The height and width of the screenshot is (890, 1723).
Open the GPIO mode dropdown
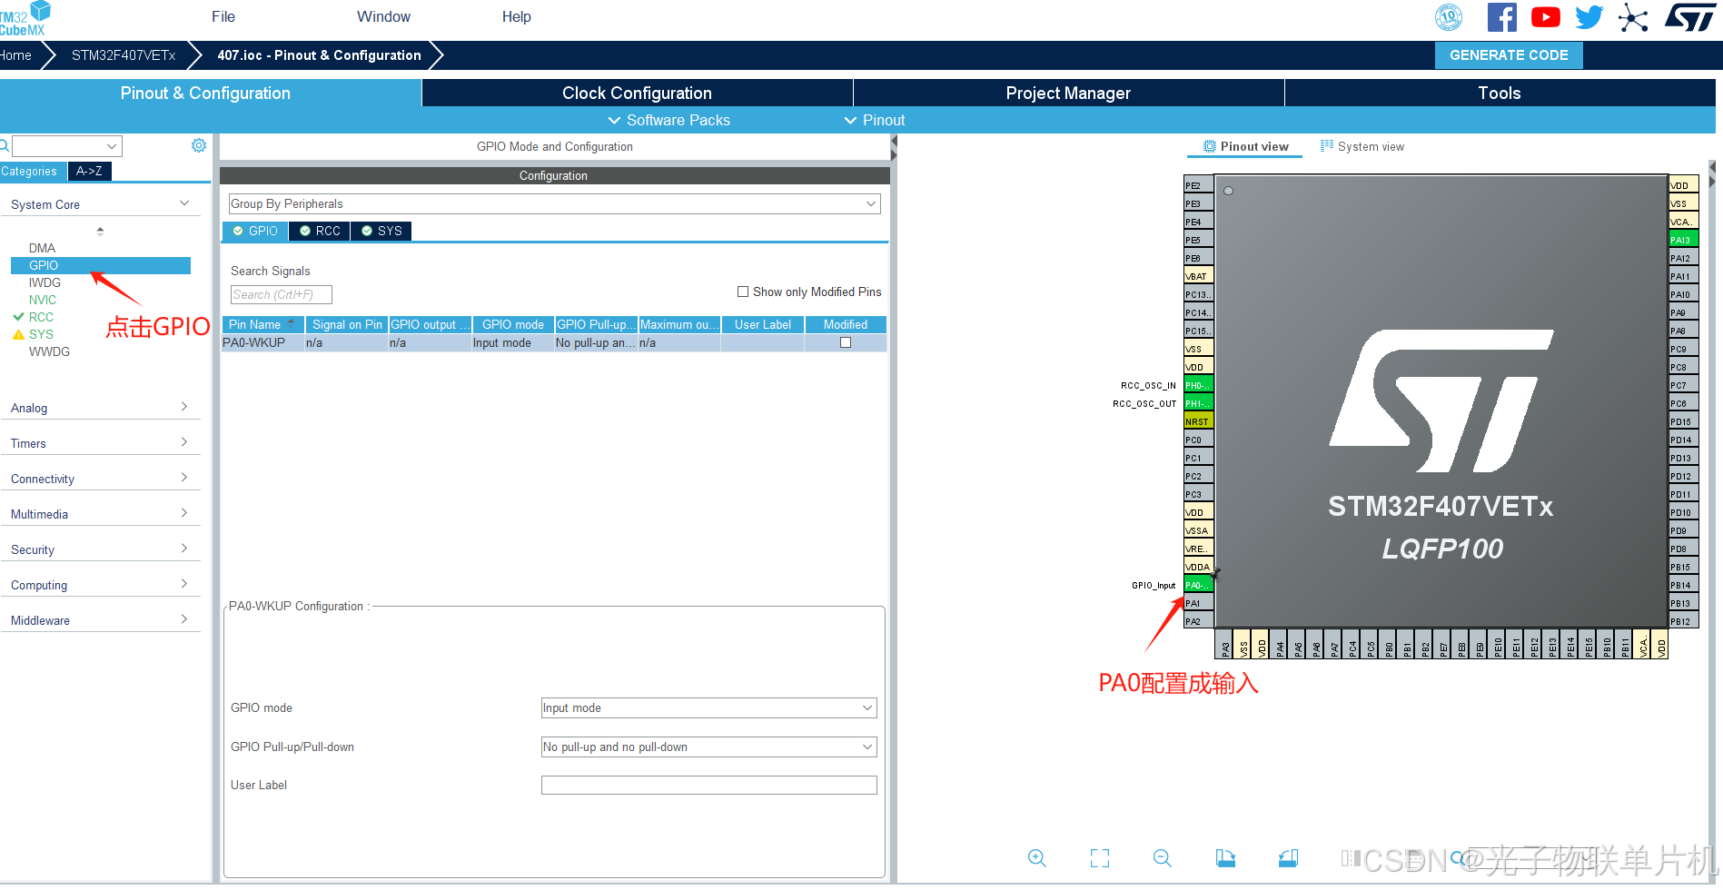[708, 707]
